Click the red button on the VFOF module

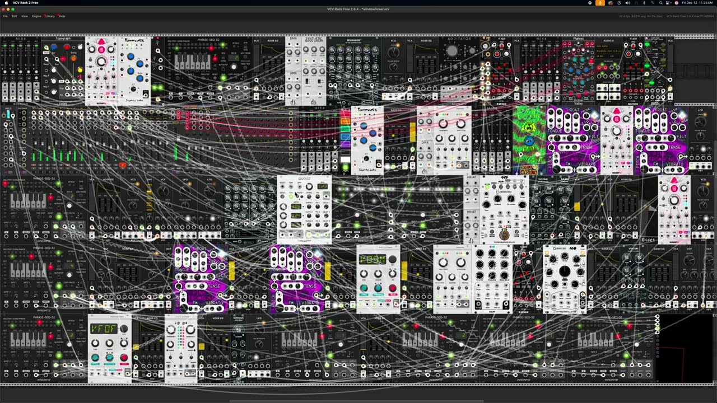pos(123,358)
